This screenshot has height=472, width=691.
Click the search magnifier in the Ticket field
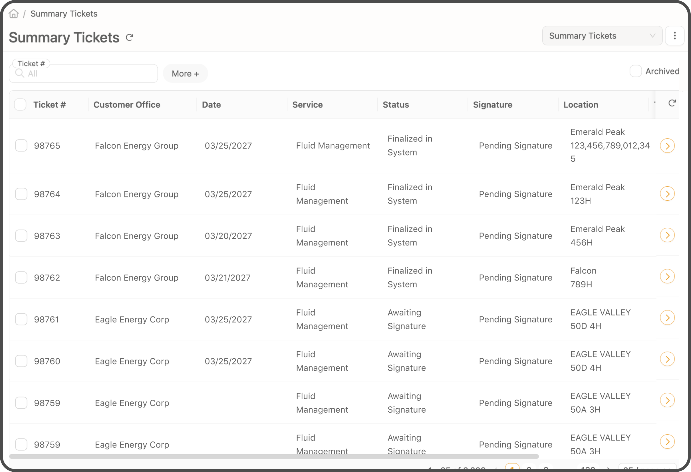[x=20, y=73]
